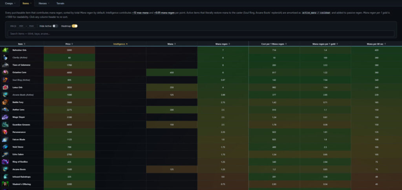Click the Perseverance item icon
The height and width of the screenshot is (190, 402).
(x=5, y=132)
